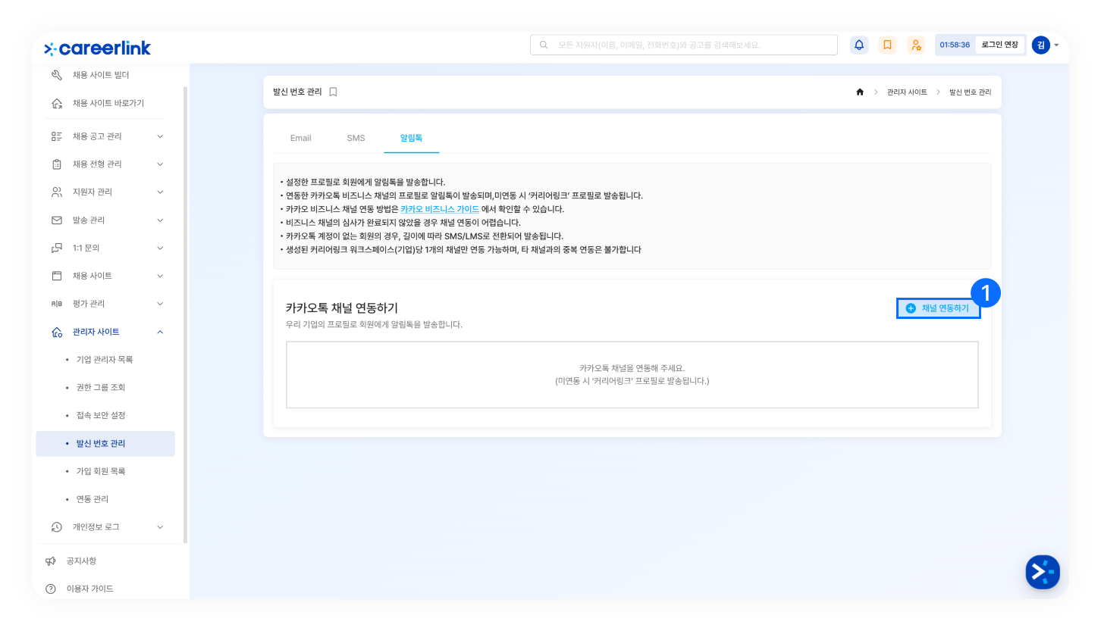Click the sidebar vertical scrollbar

click(x=185, y=315)
